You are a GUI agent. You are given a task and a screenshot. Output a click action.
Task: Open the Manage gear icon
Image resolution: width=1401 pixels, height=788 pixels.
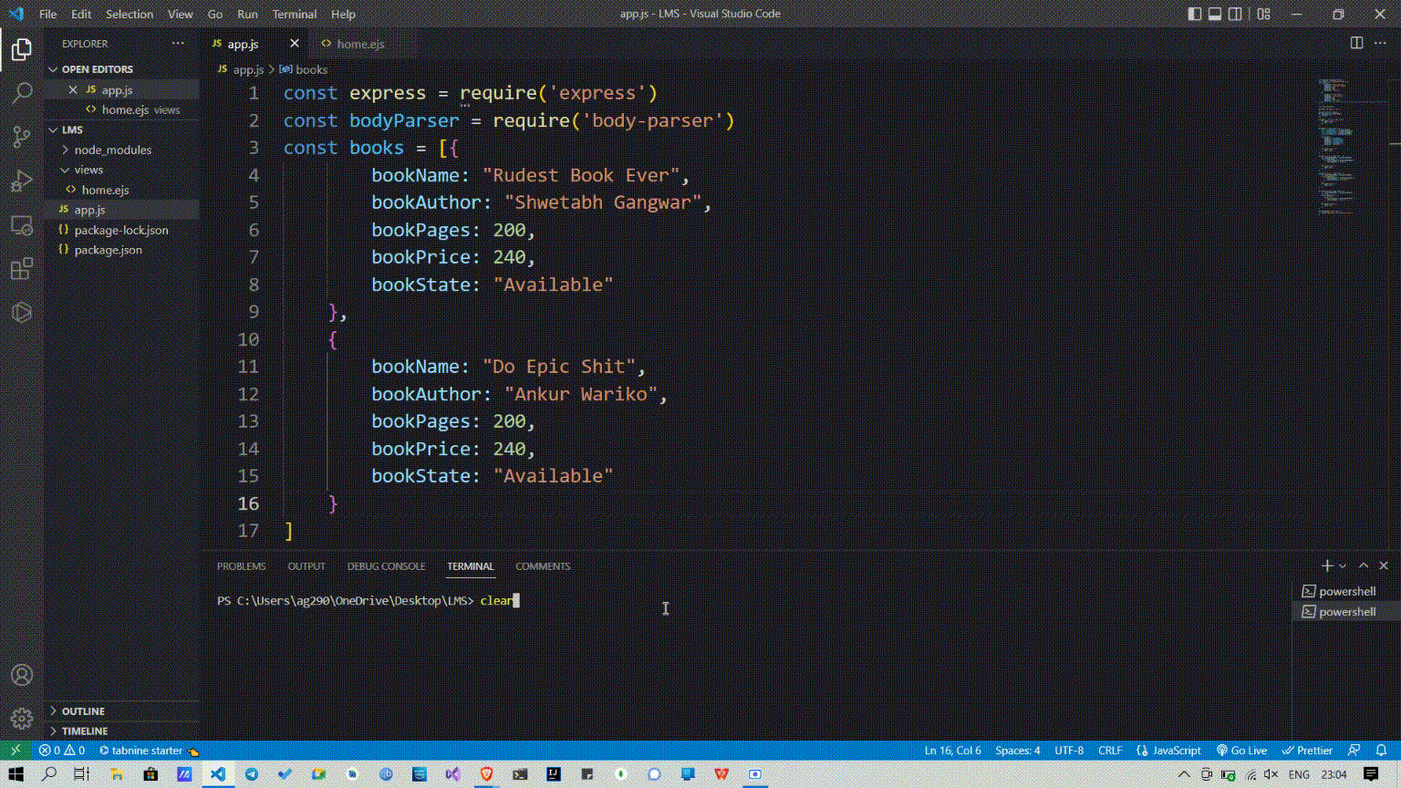pyautogui.click(x=22, y=719)
